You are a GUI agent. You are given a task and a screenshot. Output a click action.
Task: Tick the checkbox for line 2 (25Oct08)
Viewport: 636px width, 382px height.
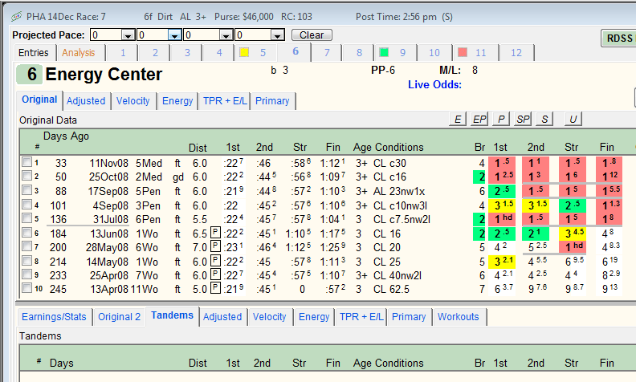26,176
